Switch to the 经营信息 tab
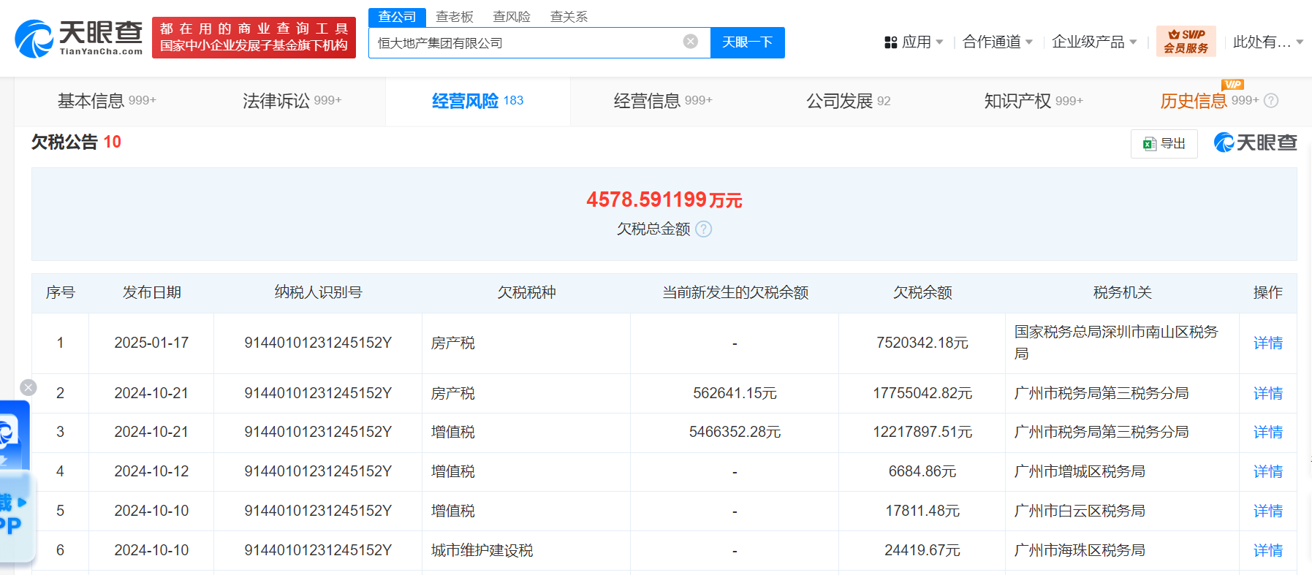The image size is (1312, 575). (x=662, y=101)
